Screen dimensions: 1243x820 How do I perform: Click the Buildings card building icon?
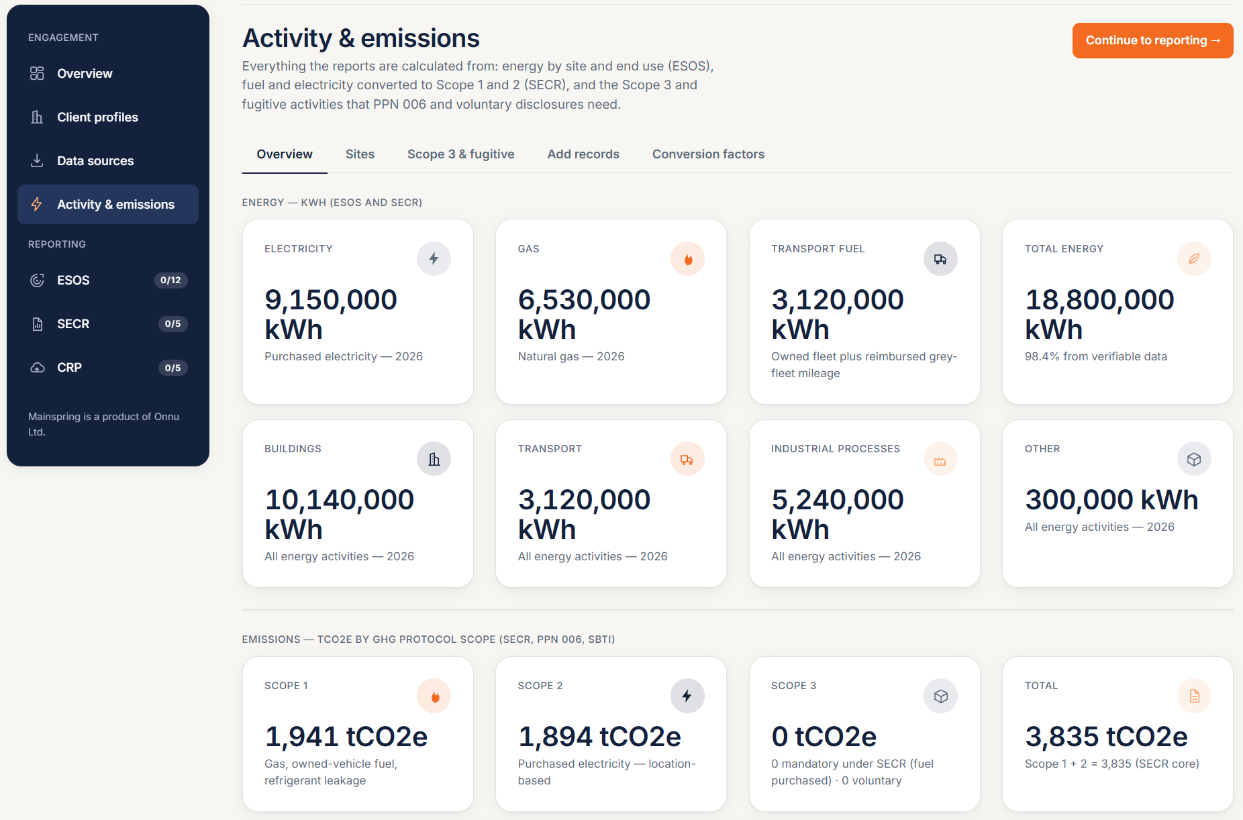click(x=434, y=458)
